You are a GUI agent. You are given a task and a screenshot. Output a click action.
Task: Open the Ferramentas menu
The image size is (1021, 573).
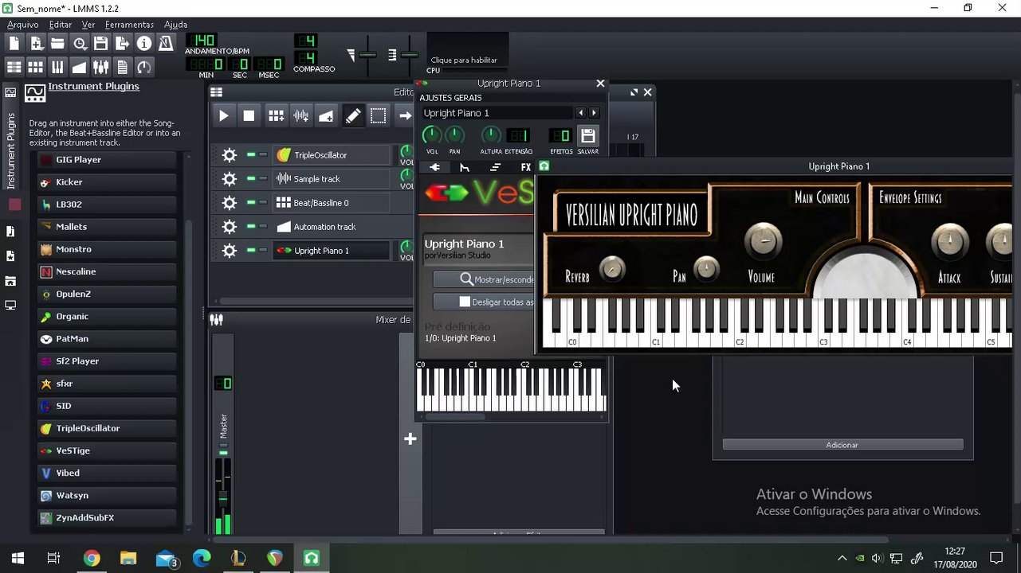click(129, 25)
